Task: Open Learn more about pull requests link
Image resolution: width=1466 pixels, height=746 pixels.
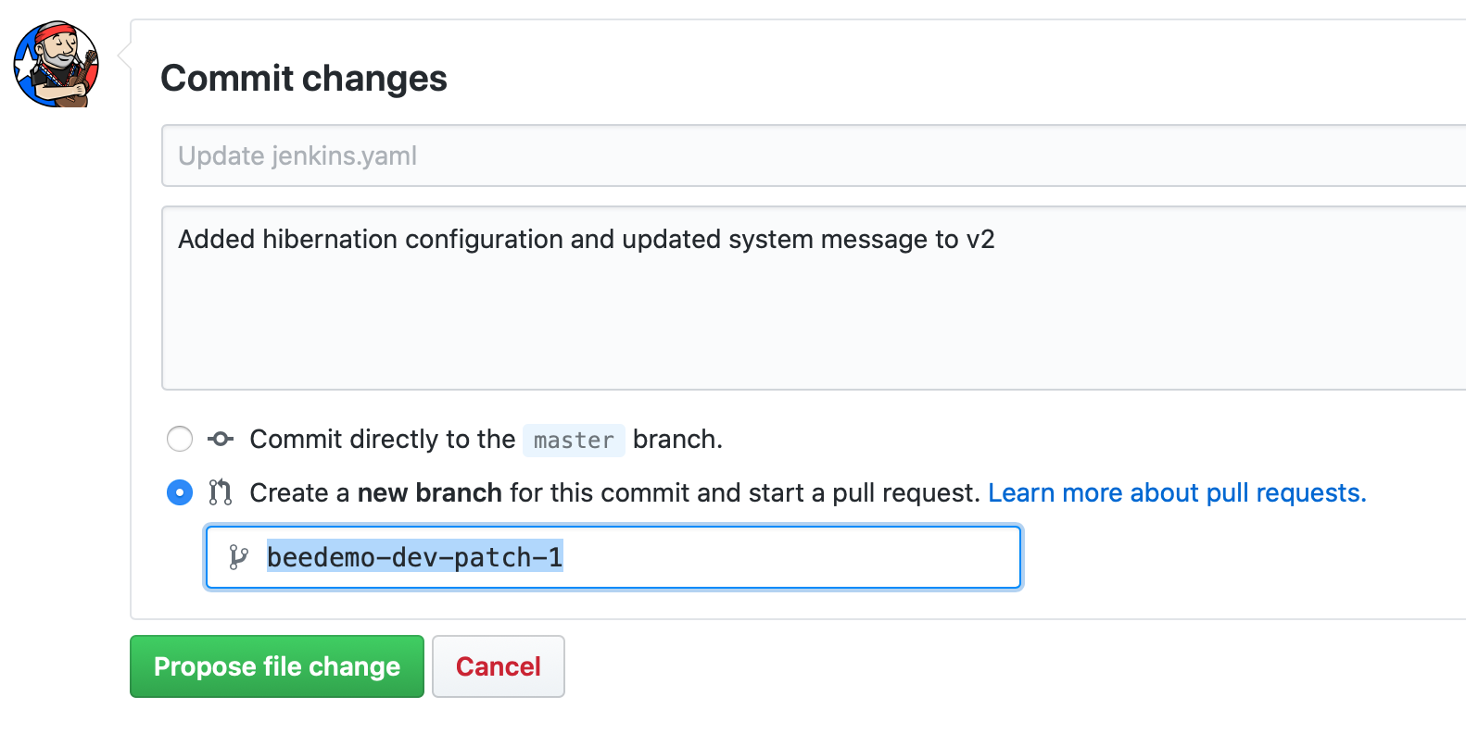Action: [1177, 493]
